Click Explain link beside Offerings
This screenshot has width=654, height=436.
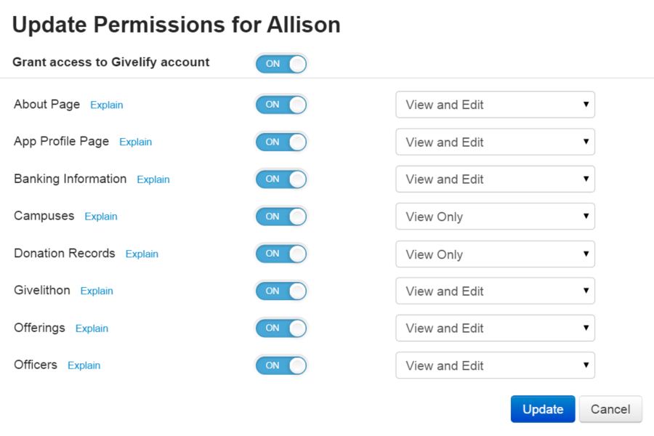(x=92, y=328)
